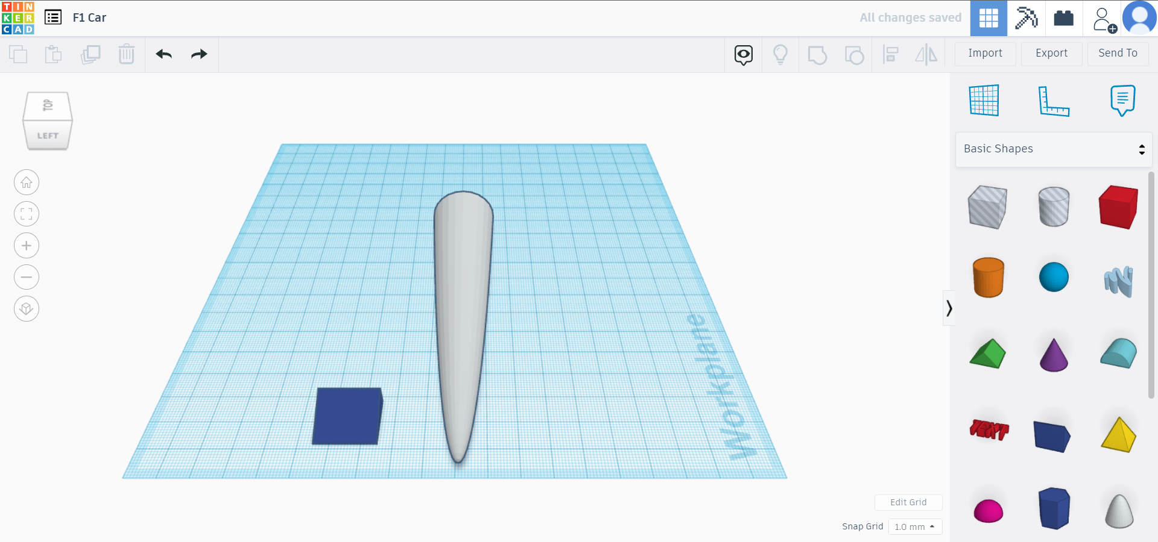Select the dark blue Wedge shape

point(1052,436)
